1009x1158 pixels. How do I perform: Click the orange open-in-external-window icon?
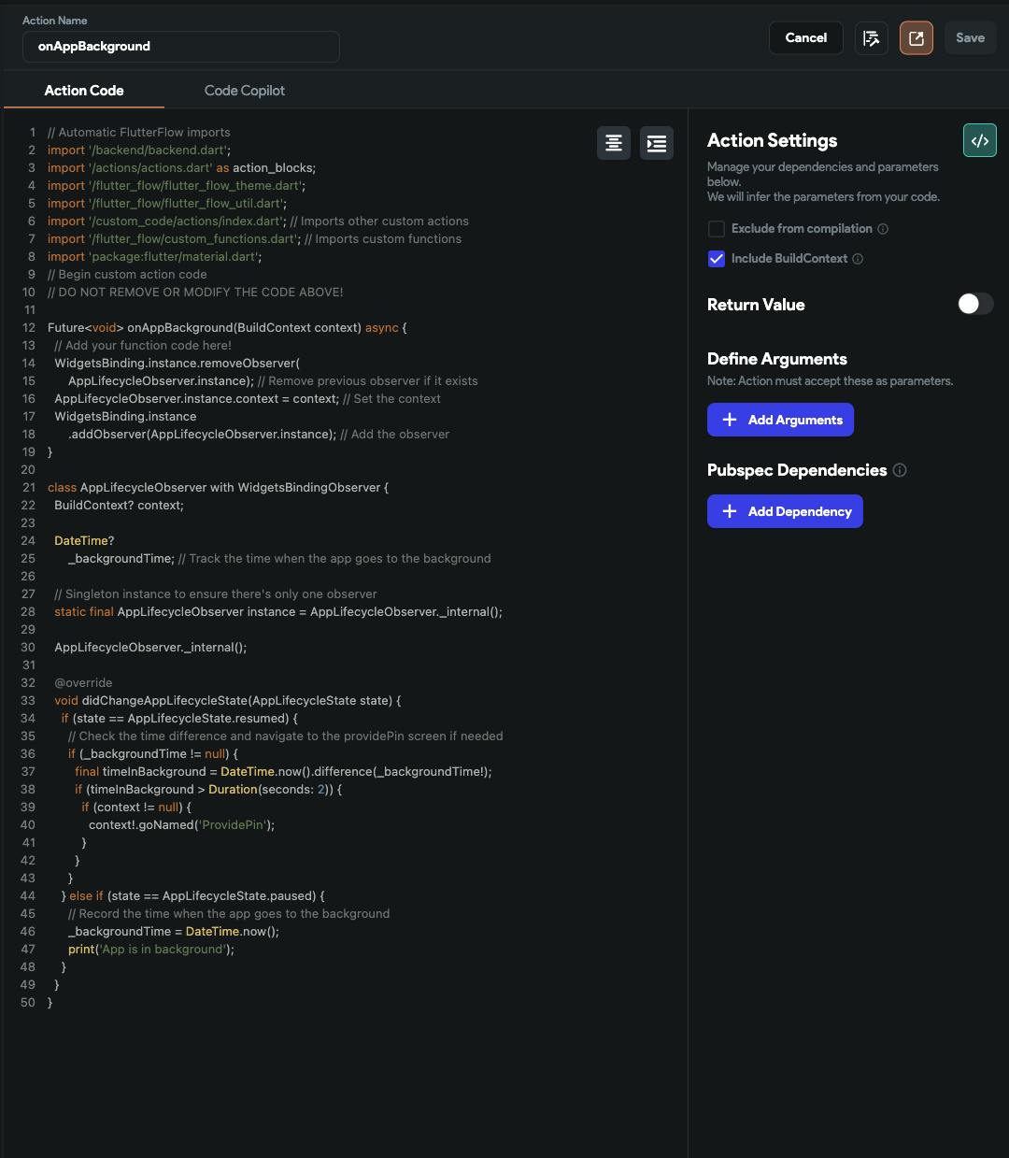click(x=916, y=38)
